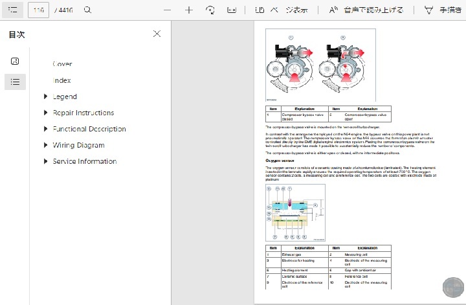Go to Functional Description bookmark
466x305 pixels.
pyautogui.click(x=89, y=129)
